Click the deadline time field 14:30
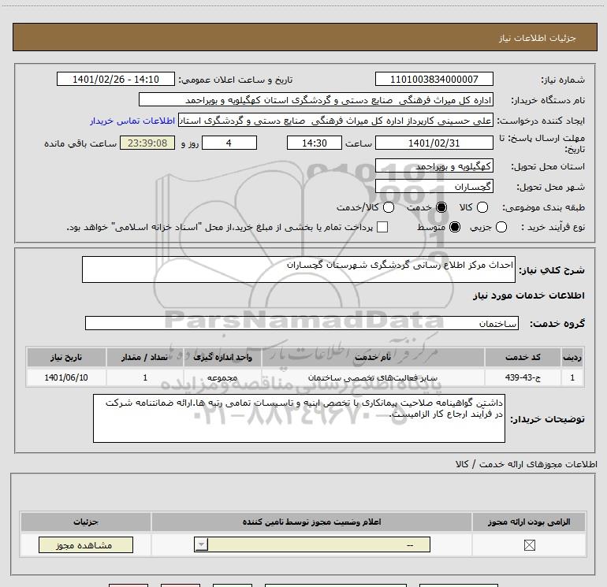This screenshot has height=587, width=607. pyautogui.click(x=315, y=143)
